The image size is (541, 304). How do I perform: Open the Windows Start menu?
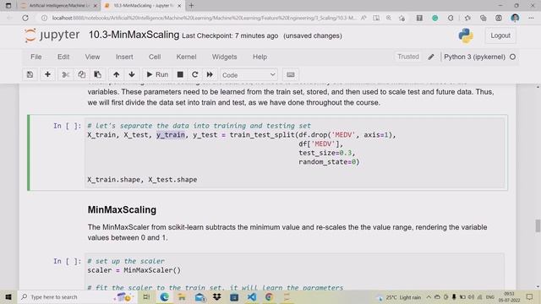pos(8,296)
